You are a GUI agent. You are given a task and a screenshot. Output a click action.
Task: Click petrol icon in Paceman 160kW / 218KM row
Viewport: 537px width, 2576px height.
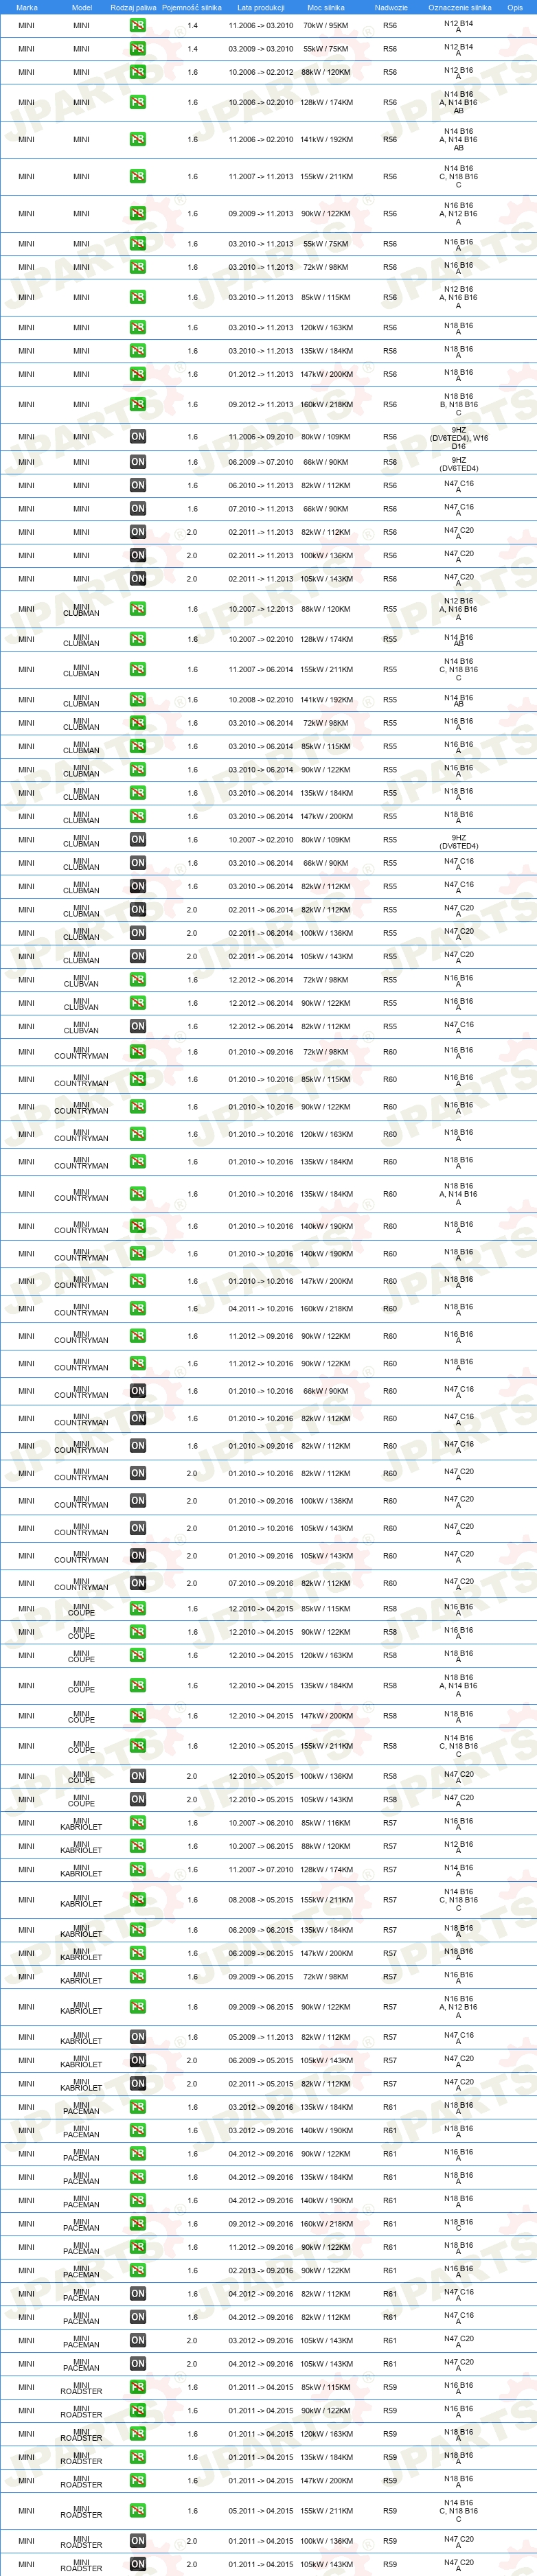(x=138, y=2223)
